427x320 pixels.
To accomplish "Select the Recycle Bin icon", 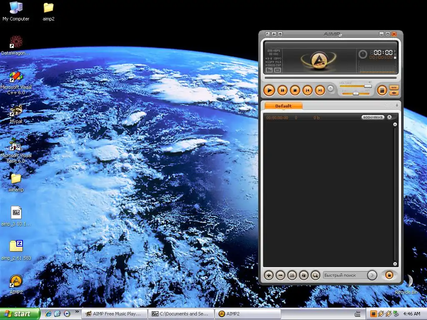I will (406, 284).
